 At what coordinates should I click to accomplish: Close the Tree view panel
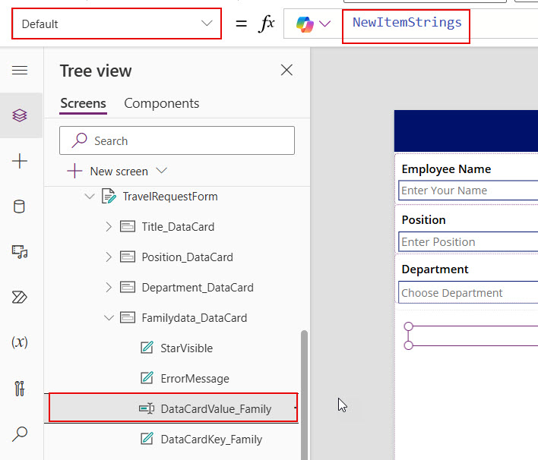coord(286,70)
